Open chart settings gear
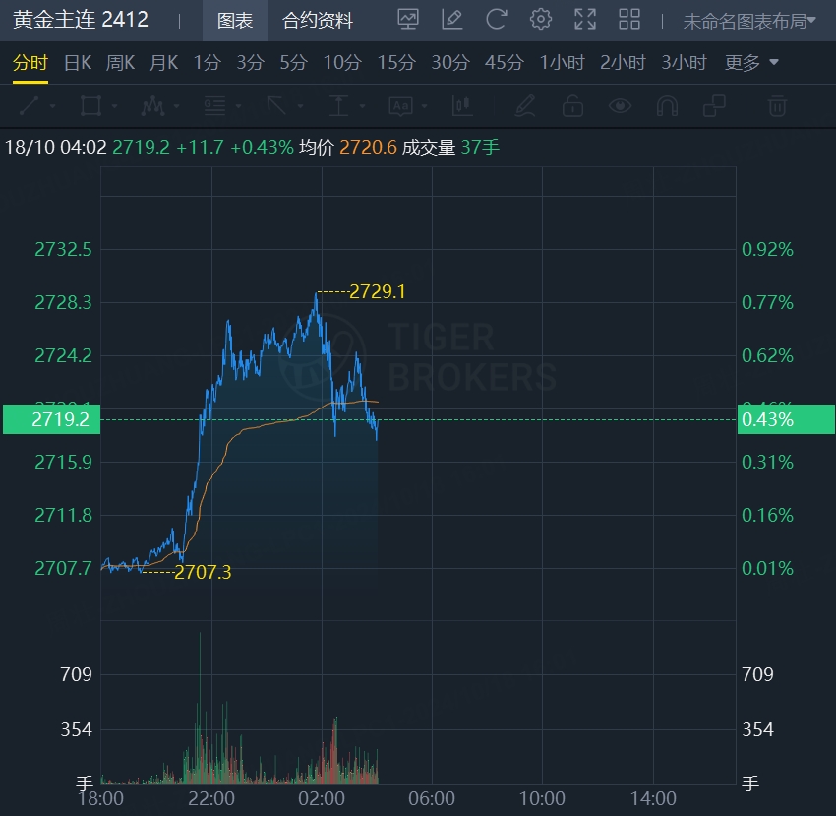836x816 pixels. click(x=540, y=19)
